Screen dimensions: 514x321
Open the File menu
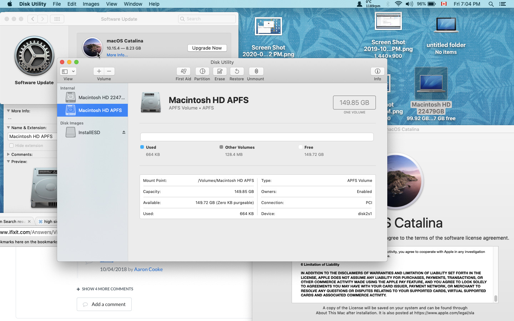click(57, 4)
